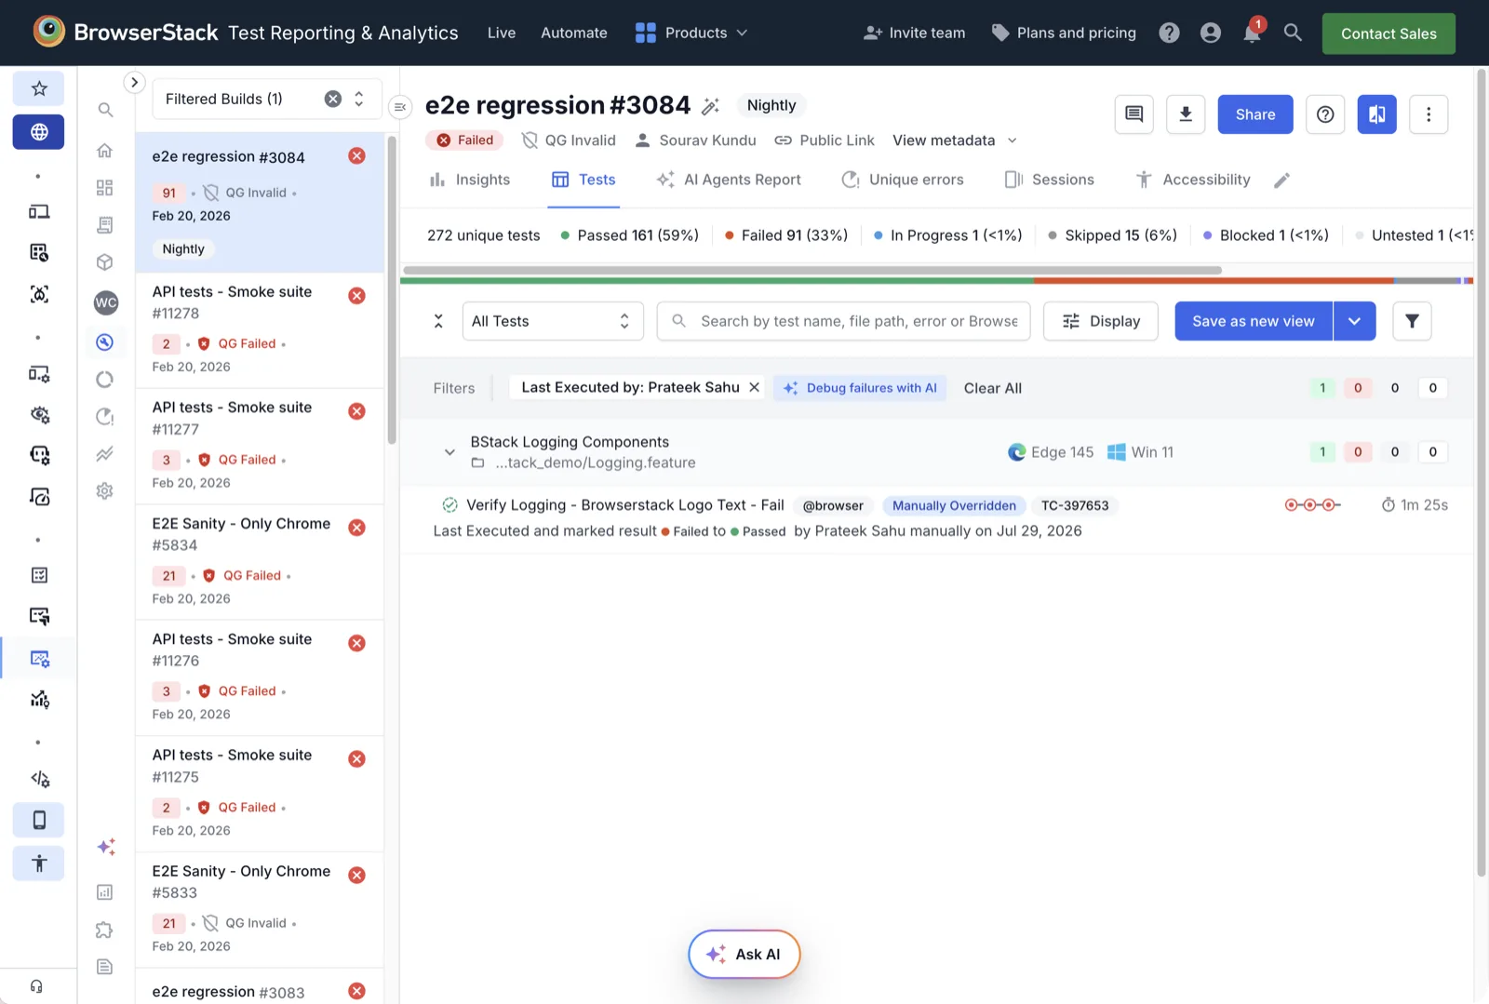Click the accessibility person icon in left rail
Viewport: 1489px width, 1004px height.
tap(39, 863)
